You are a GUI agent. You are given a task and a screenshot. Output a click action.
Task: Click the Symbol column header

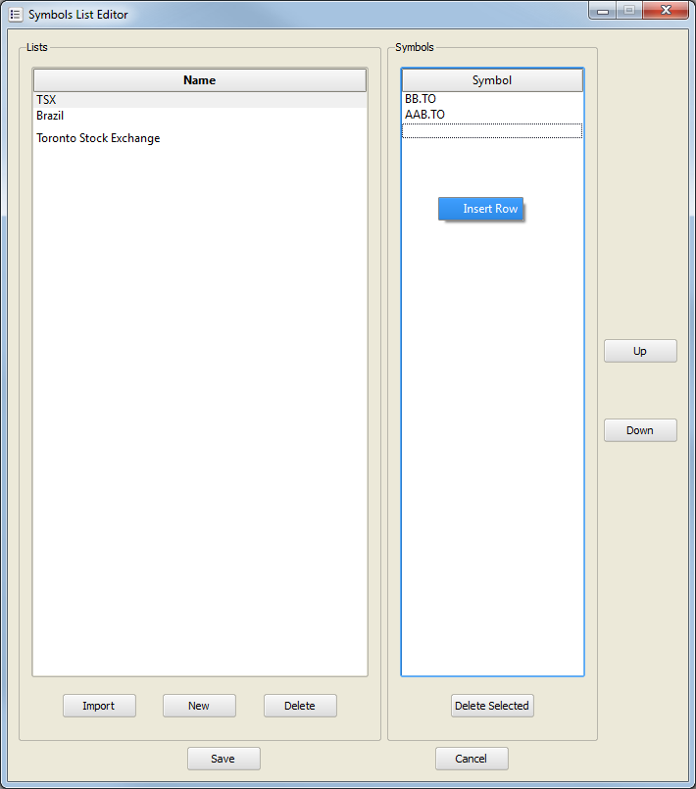pos(492,80)
